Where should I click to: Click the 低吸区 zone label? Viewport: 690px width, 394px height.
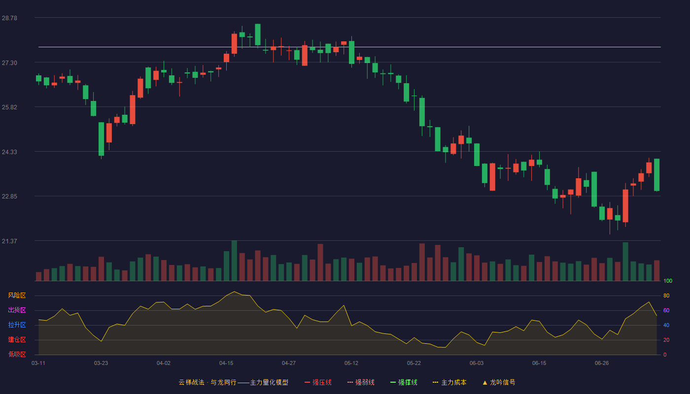[17, 355]
